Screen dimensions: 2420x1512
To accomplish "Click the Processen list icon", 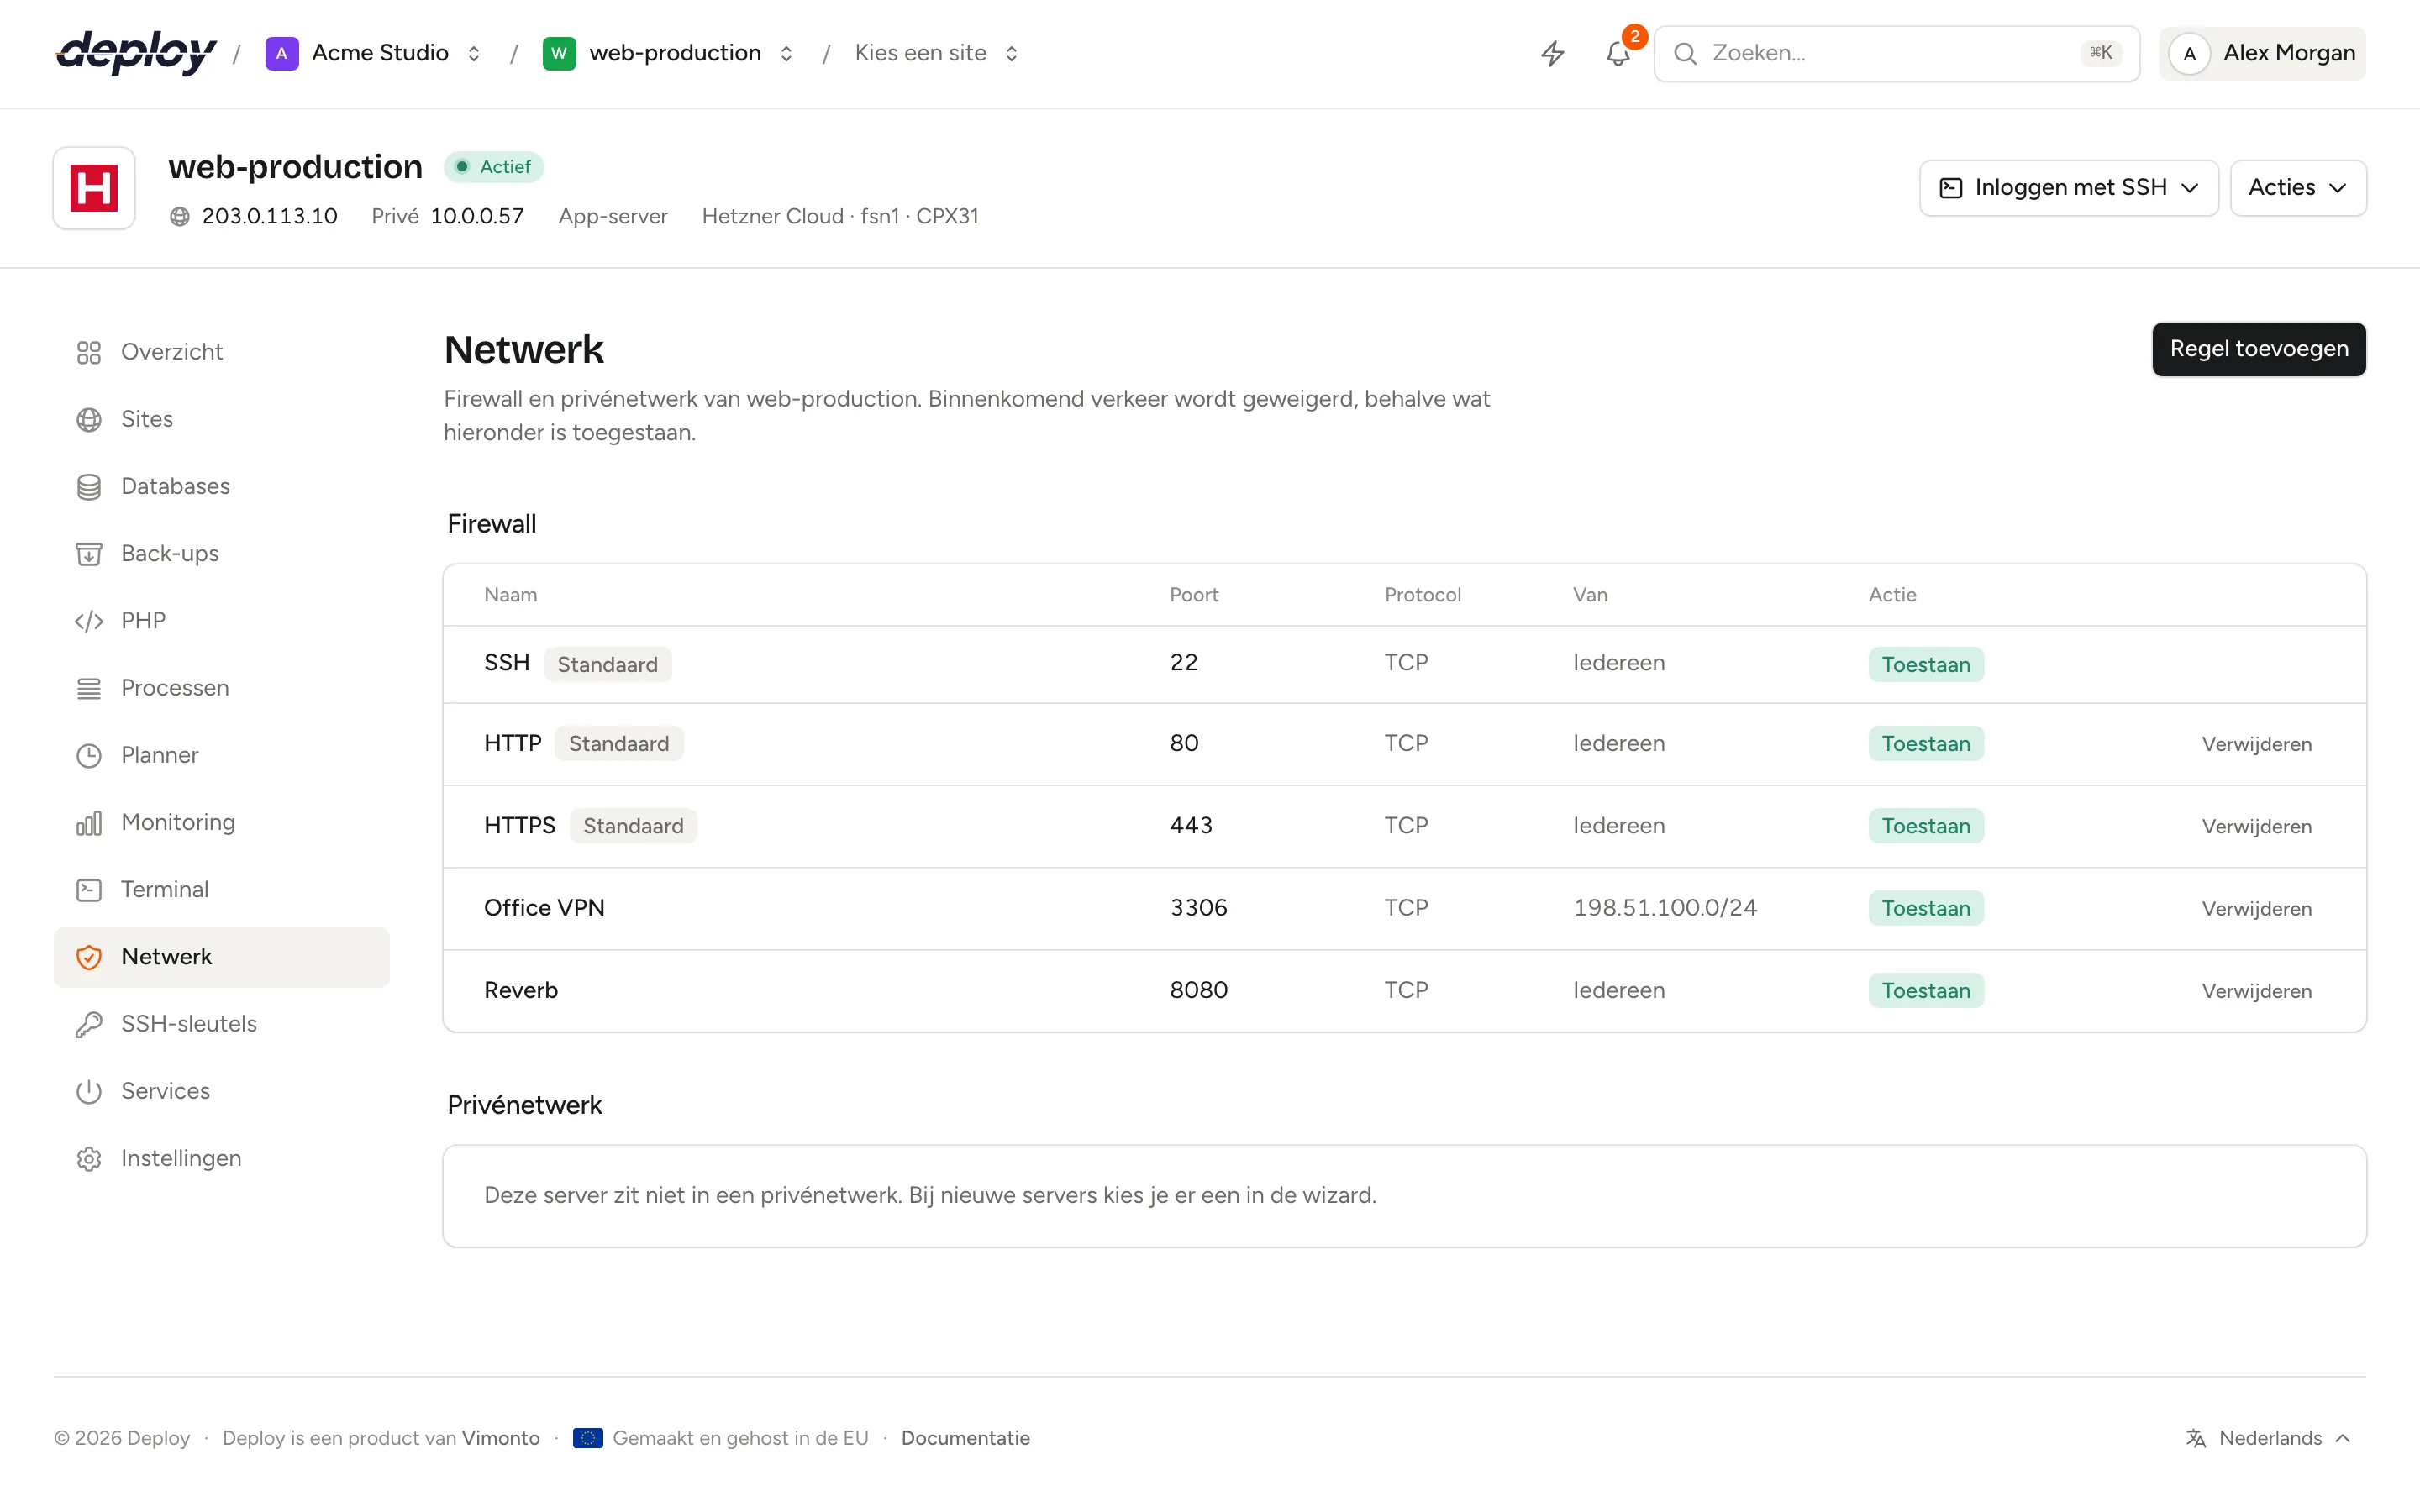I will tap(89, 688).
